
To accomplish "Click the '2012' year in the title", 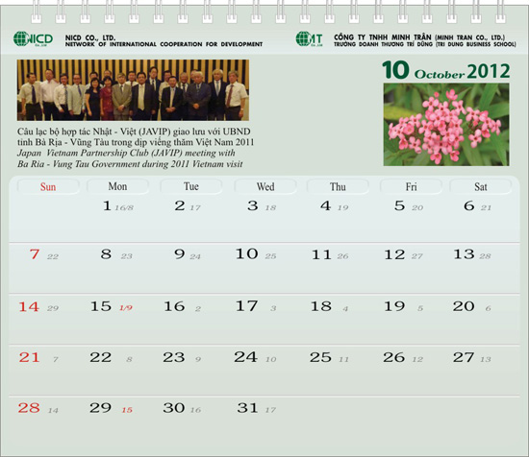I will 489,71.
